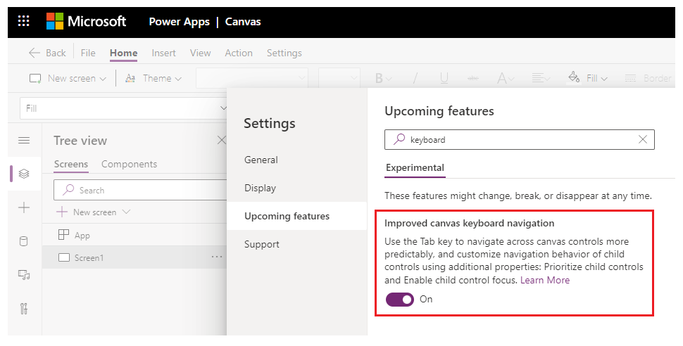683x346 pixels.
Task: Expand the Tree view New screen chevron
Action: coord(126,212)
